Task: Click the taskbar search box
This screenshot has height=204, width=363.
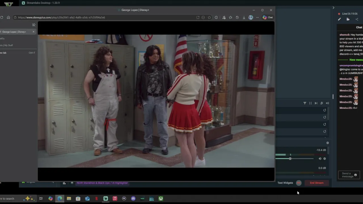Action: click(18, 199)
